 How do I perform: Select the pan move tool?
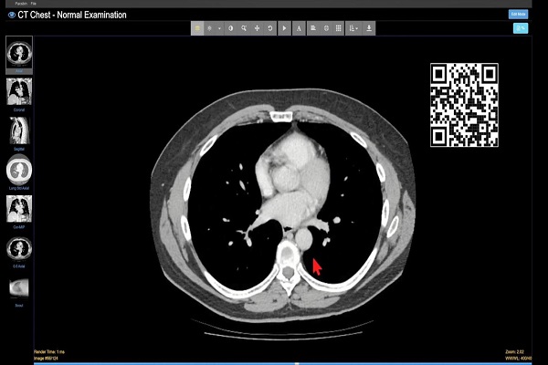click(x=257, y=28)
